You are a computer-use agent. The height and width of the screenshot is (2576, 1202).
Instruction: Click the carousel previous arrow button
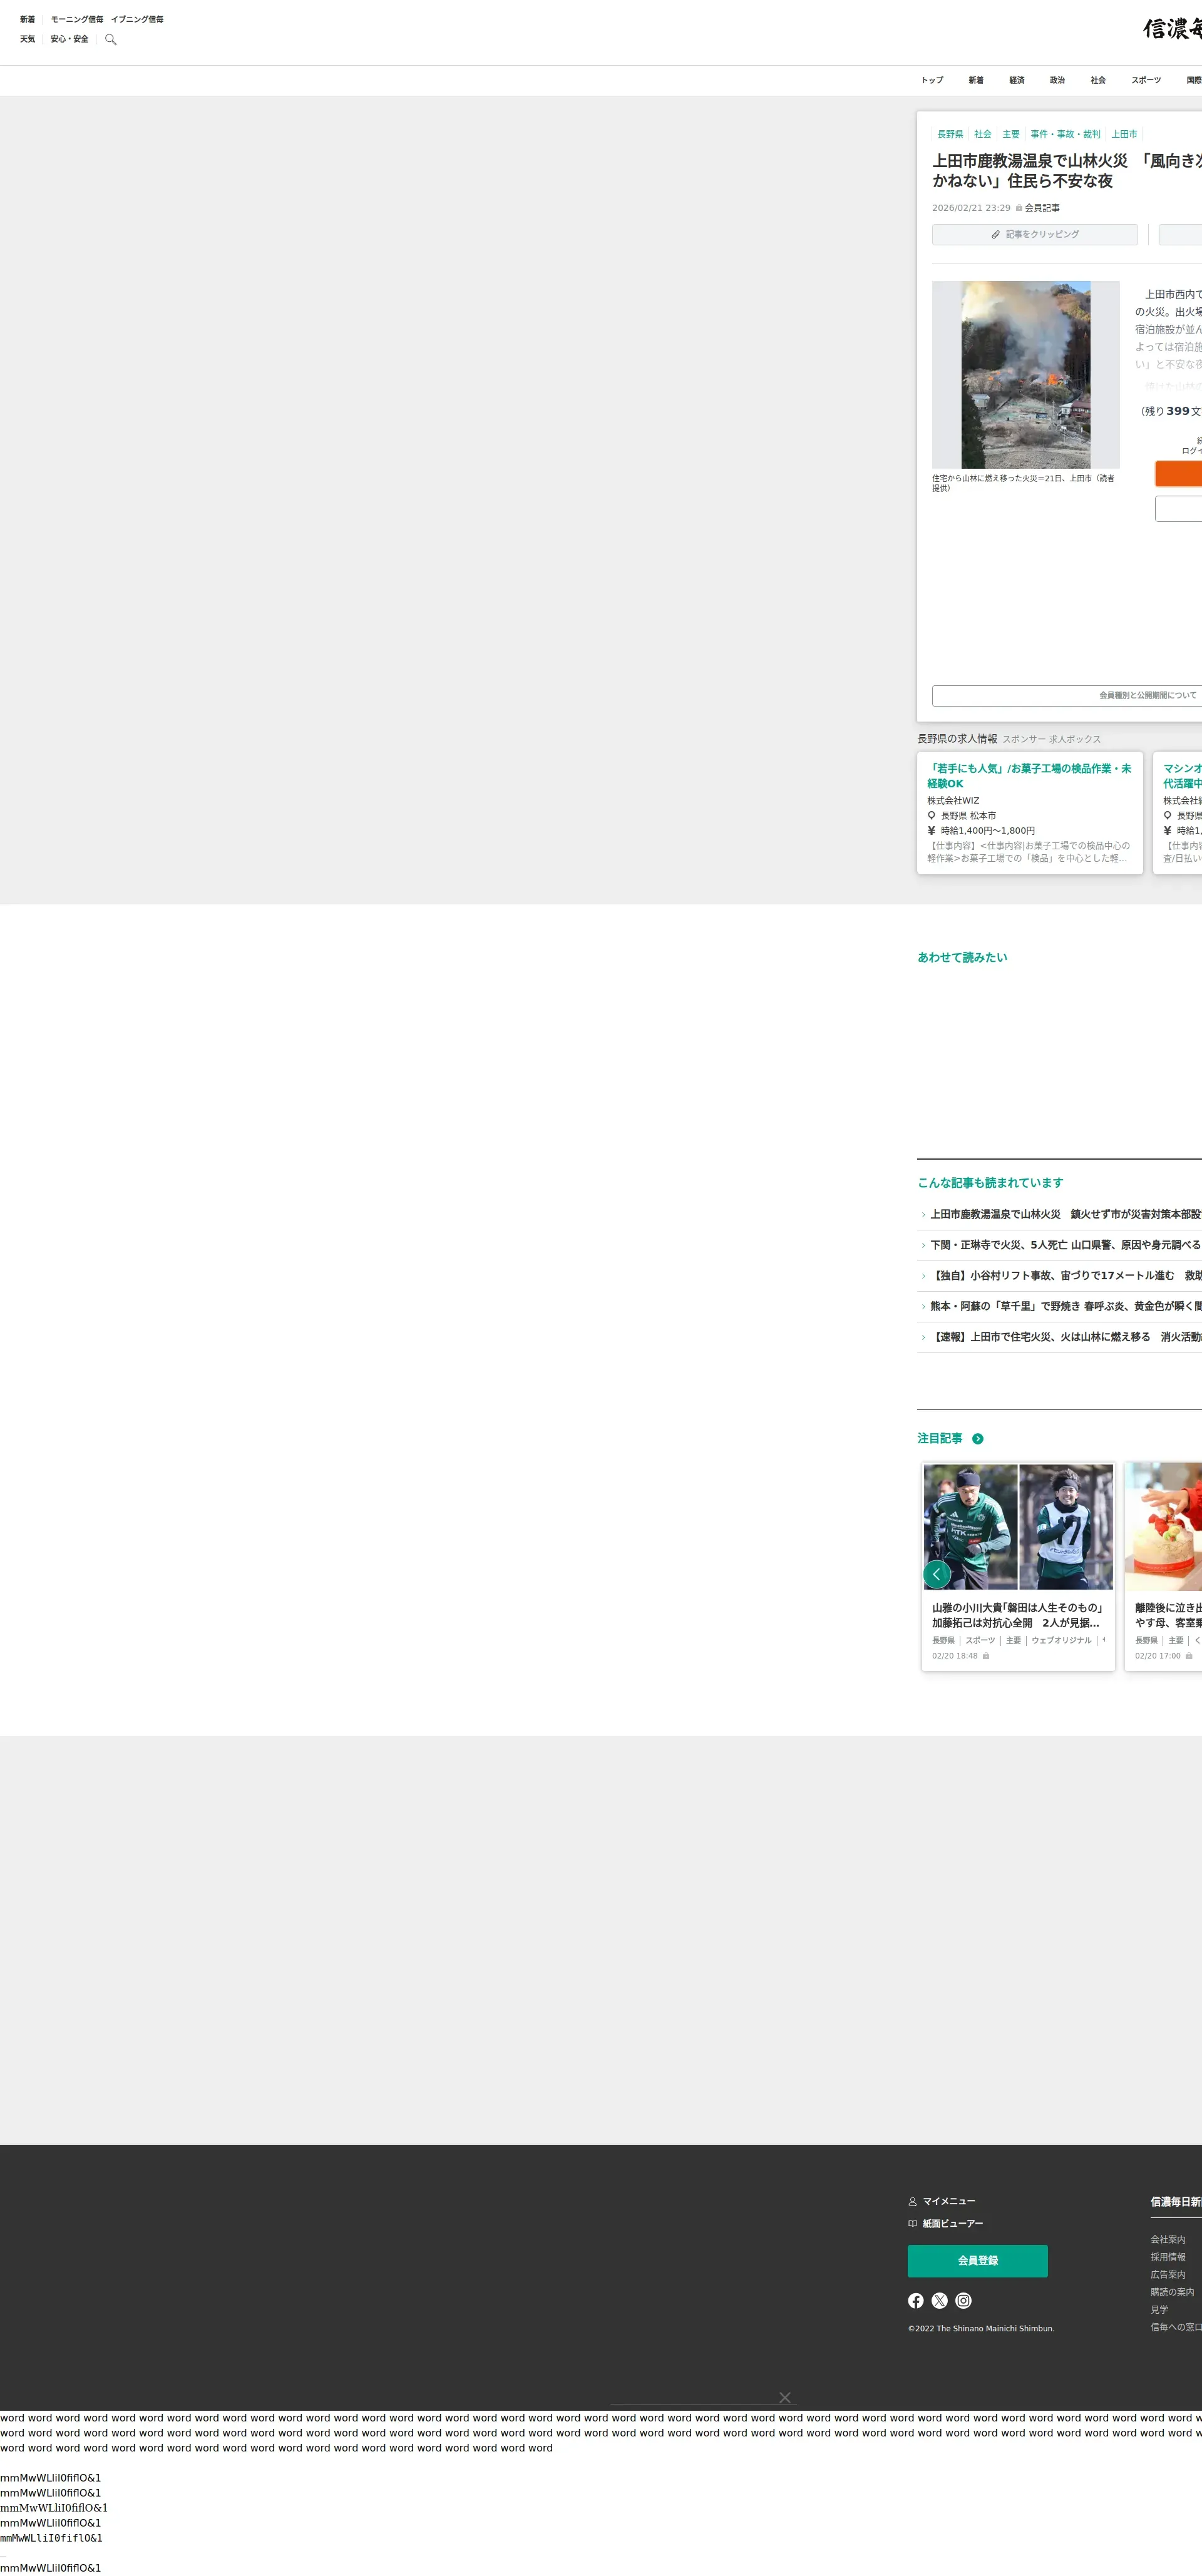[x=936, y=1574]
